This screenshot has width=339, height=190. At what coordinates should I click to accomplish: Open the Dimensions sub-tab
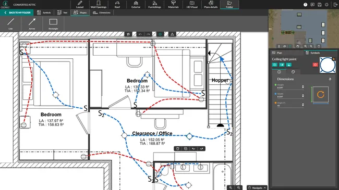(x=102, y=12)
